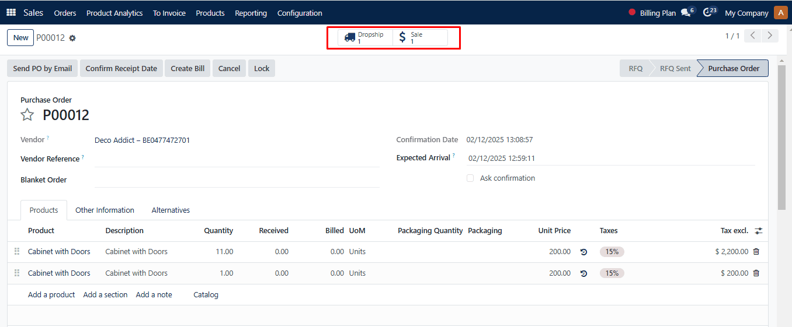Viewport: 792px width, 327px height.
Task: Open Product Analytics menu
Action: pyautogui.click(x=114, y=13)
